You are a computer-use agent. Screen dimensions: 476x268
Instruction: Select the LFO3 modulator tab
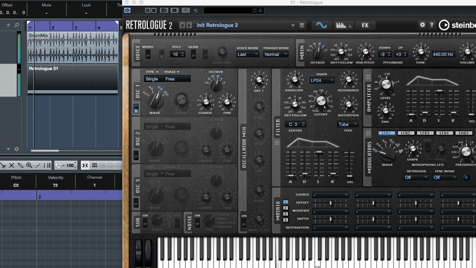point(425,133)
